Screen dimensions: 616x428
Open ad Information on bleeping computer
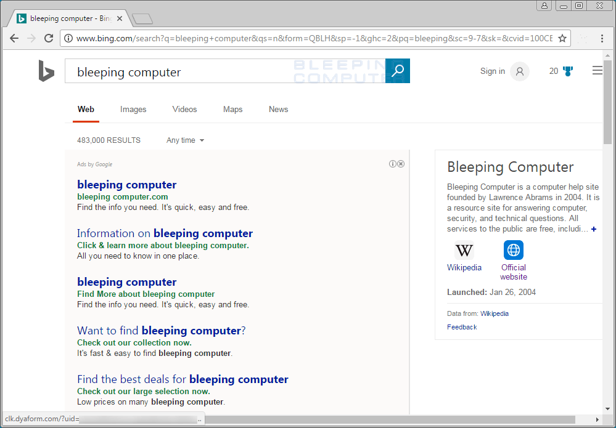pyautogui.click(x=165, y=233)
